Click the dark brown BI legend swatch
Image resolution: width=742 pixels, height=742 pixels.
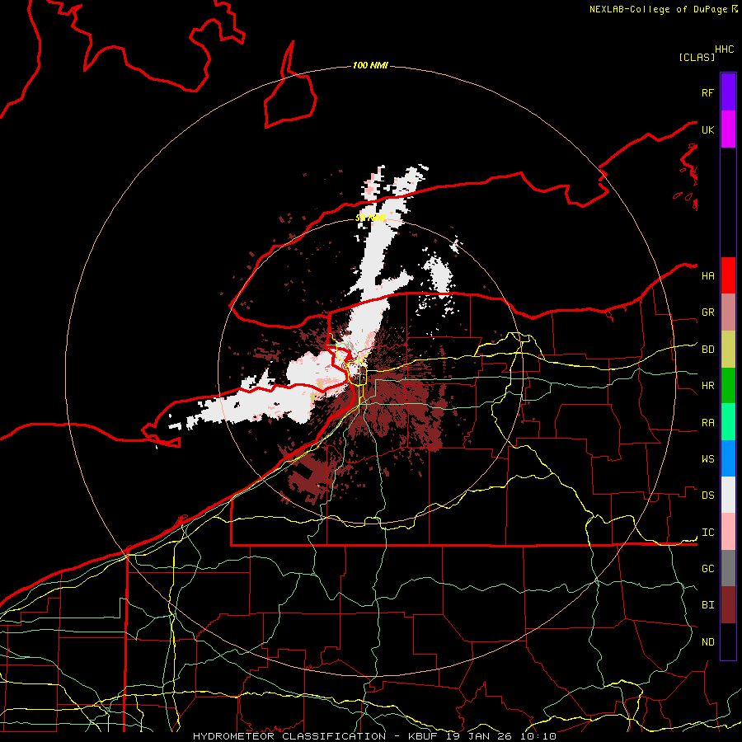(728, 605)
